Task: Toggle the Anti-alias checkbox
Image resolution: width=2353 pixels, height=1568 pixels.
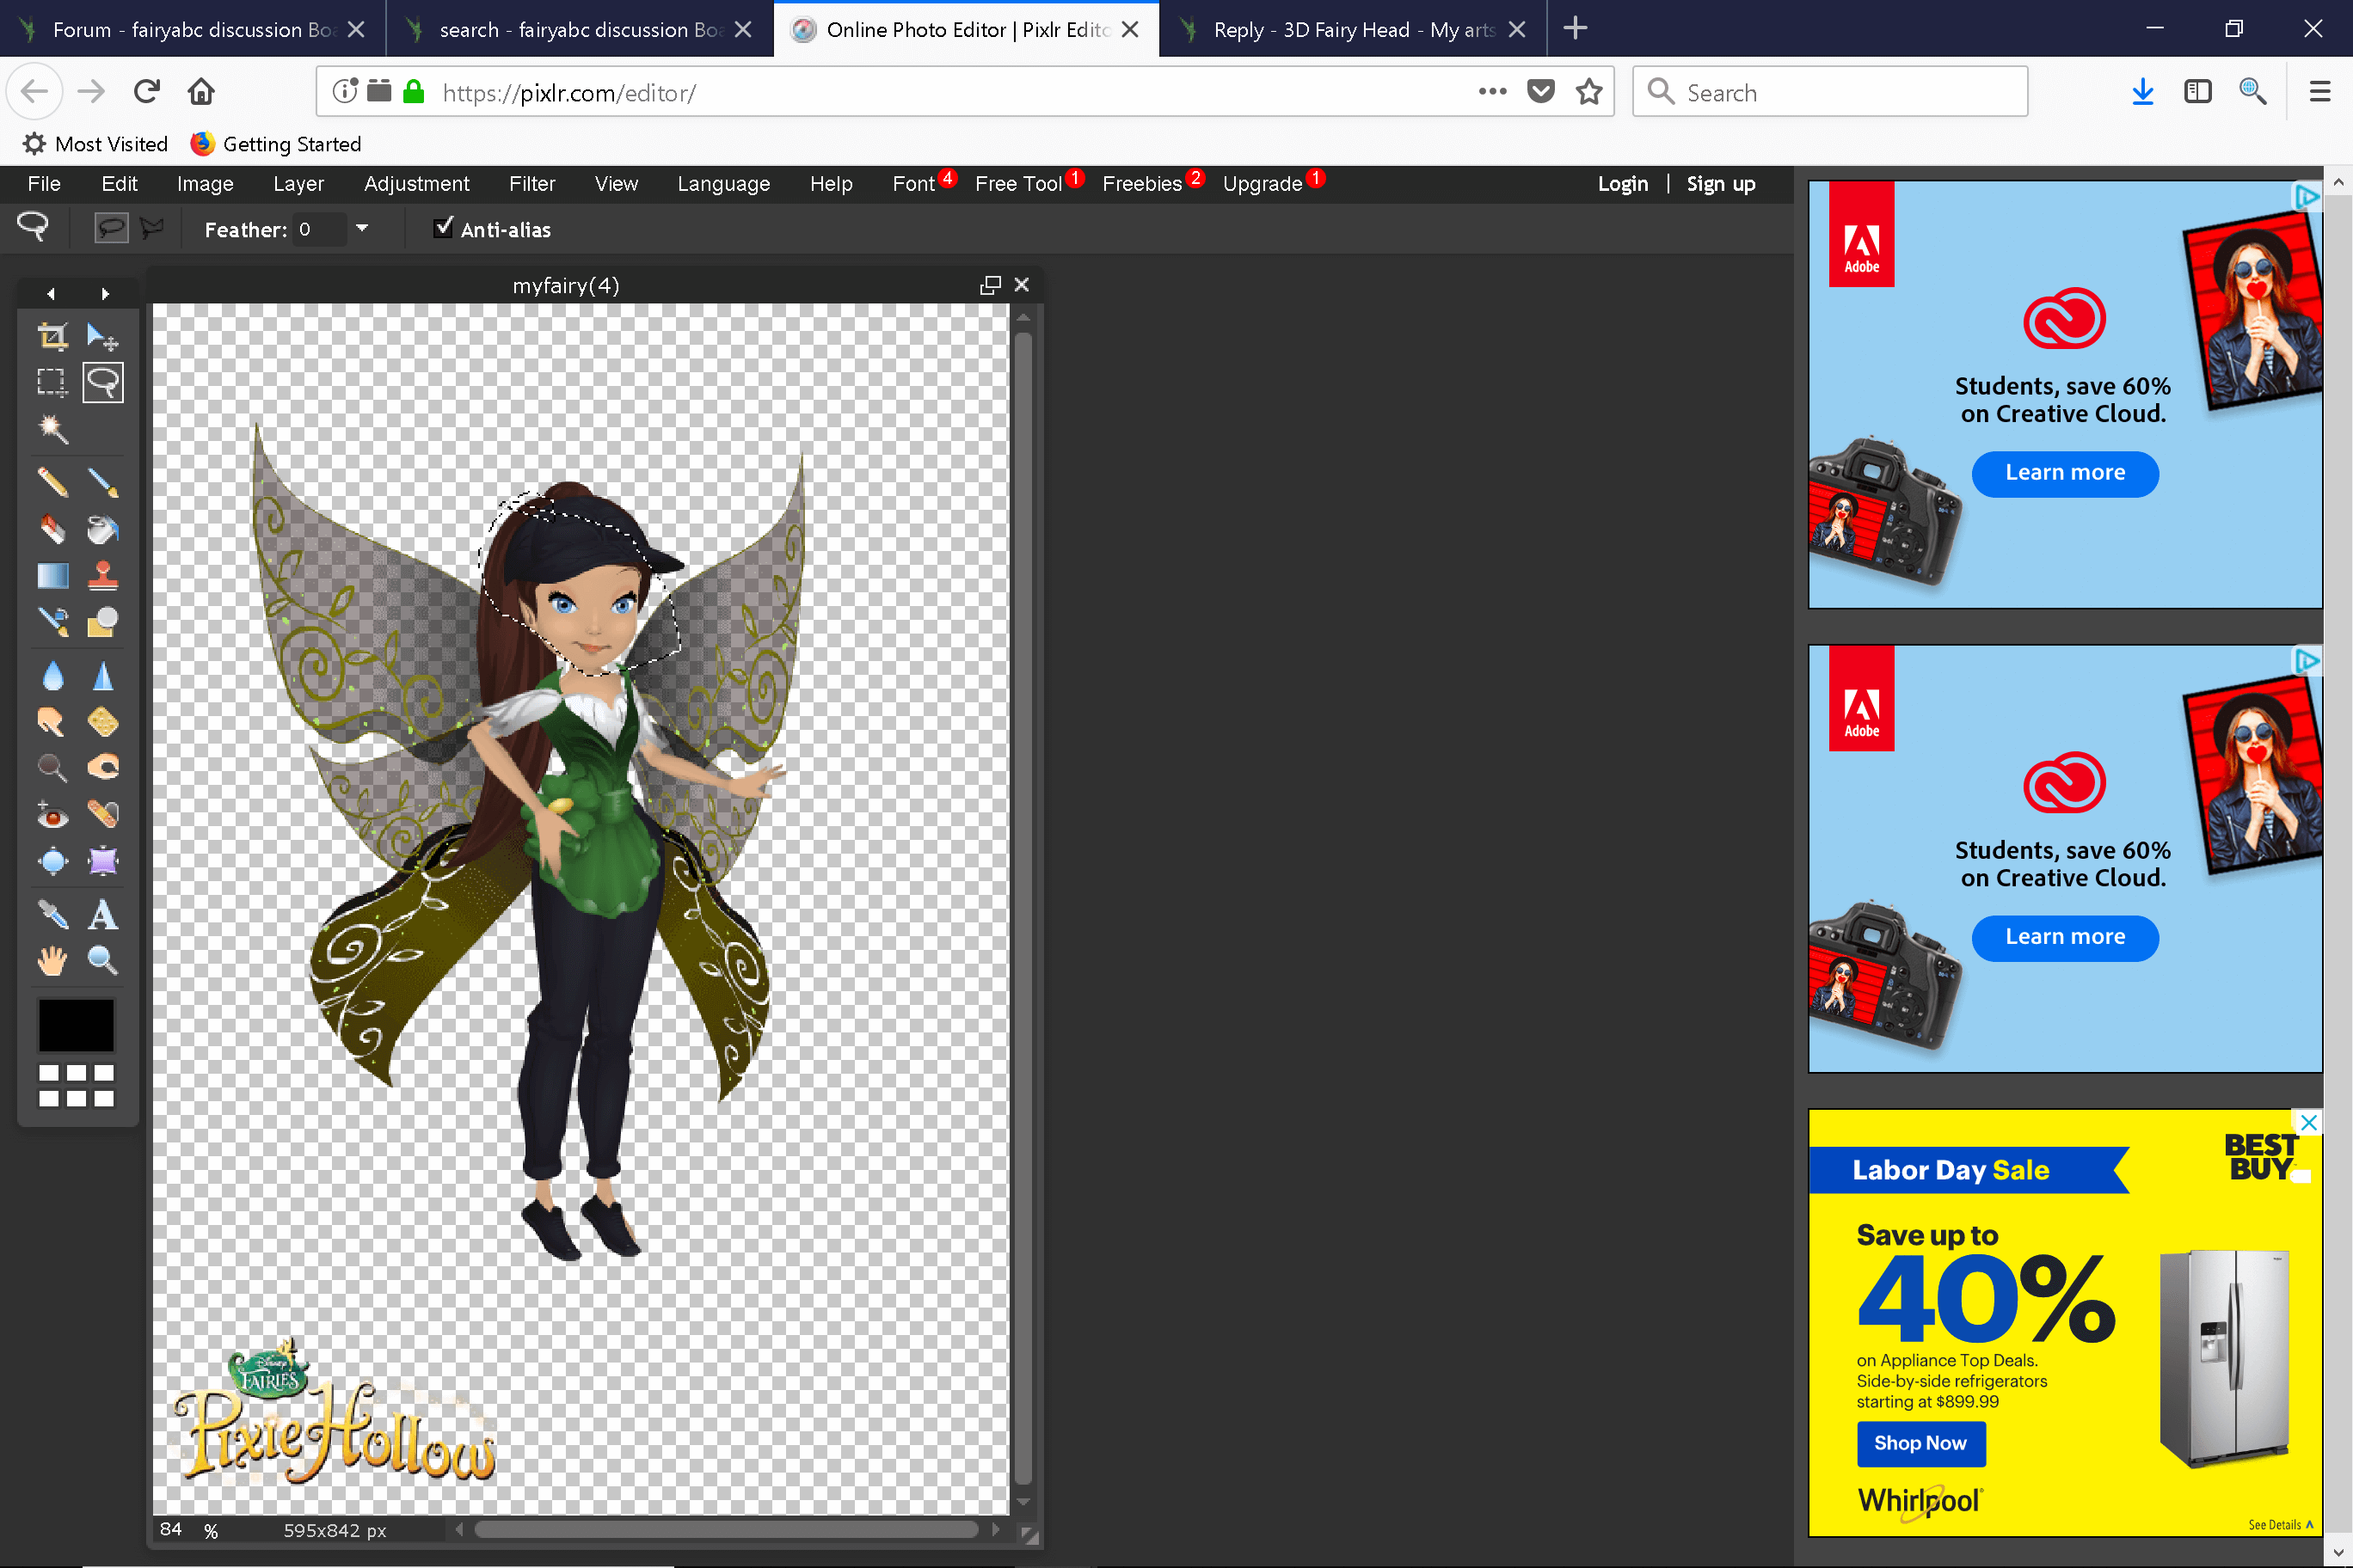Action: [x=443, y=228]
